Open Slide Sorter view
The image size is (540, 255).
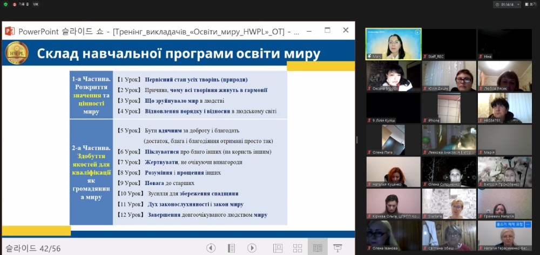coord(298,248)
